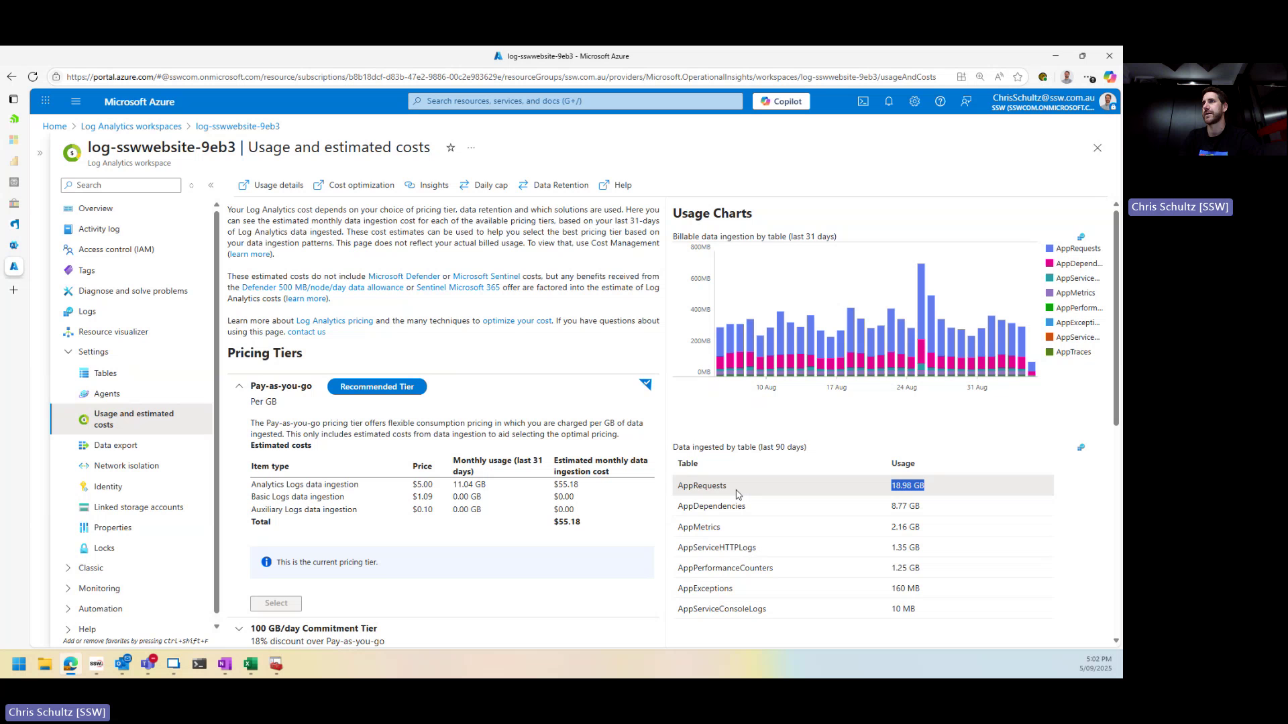
Task: Open Tags menu item
Action: (x=87, y=270)
